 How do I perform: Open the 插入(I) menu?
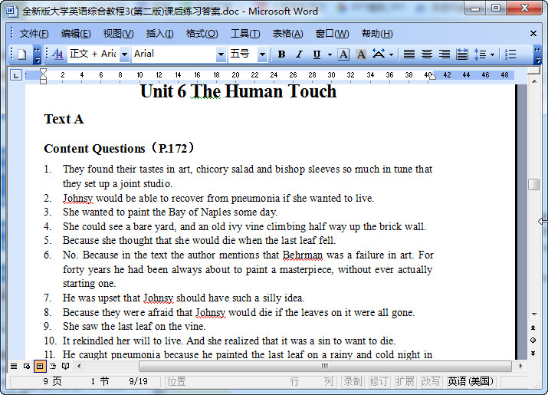pyautogui.click(x=159, y=34)
